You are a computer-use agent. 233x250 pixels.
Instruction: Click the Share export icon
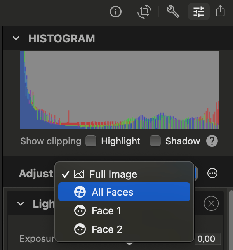tap(220, 11)
